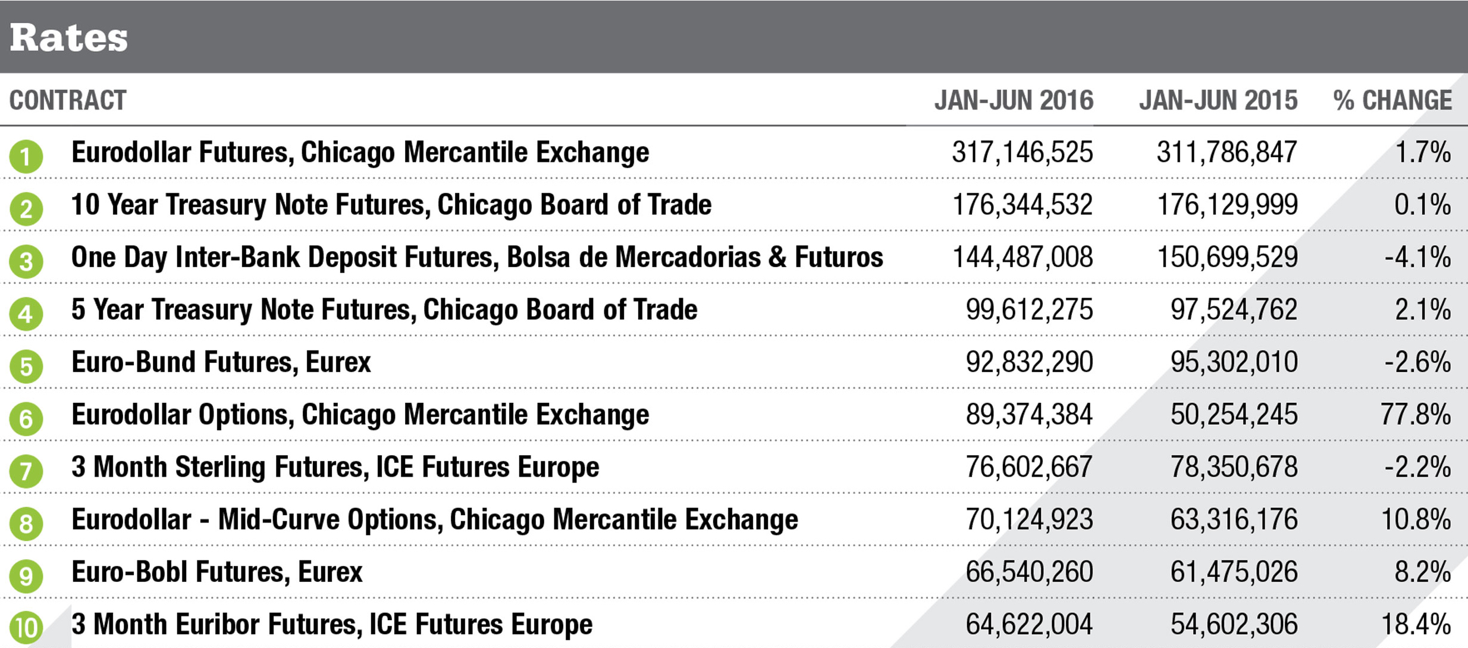Select the JAN-JUN 2015 column header
The image size is (1468, 648).
point(1218,100)
